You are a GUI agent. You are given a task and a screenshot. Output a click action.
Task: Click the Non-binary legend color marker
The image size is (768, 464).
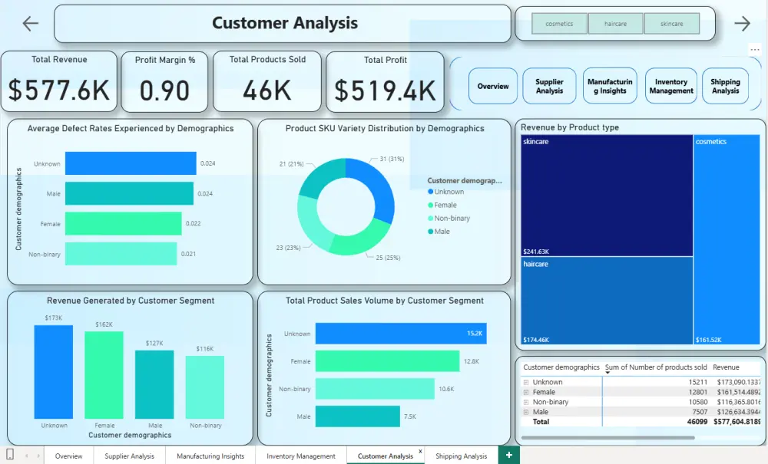[431, 218]
